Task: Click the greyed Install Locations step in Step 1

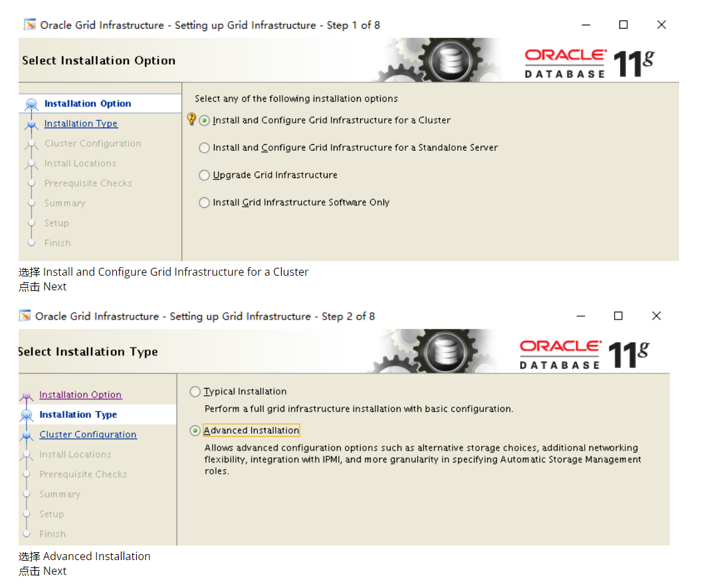Action: pyautogui.click(x=80, y=163)
